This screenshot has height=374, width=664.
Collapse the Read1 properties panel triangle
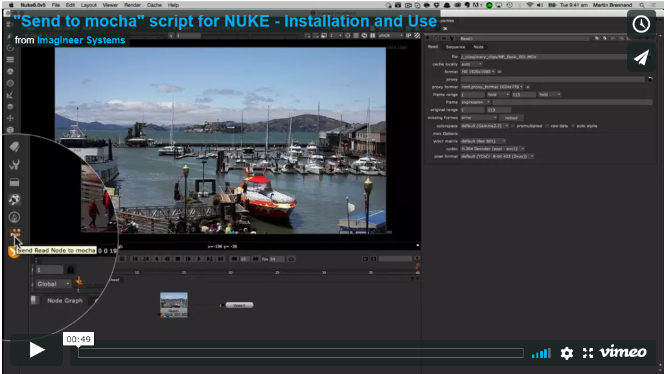pos(428,38)
